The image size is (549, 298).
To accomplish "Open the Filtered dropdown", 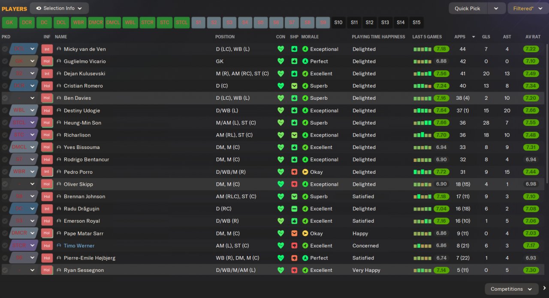I will (x=528, y=8).
